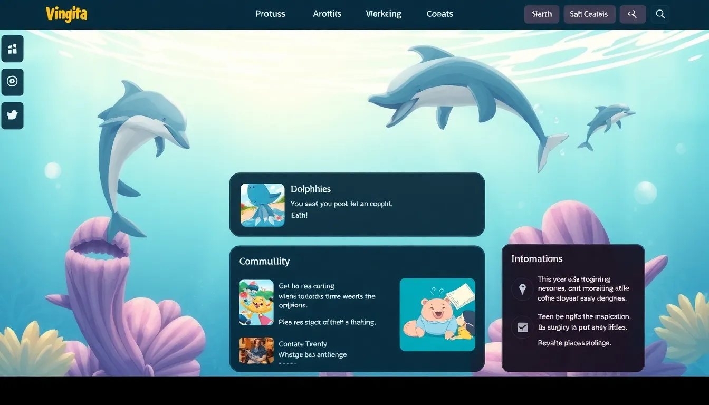Click the Dolphies card title
This screenshot has height=405, width=709.
pos(311,189)
